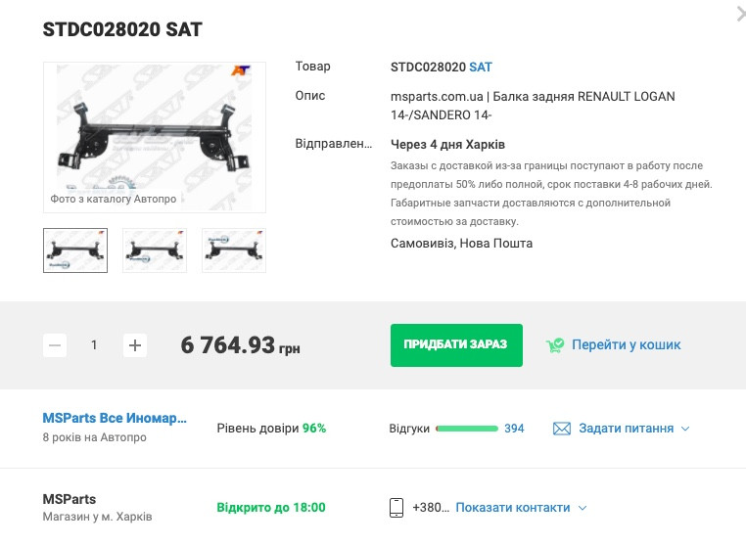Click the green reviews rating bar

pyautogui.click(x=467, y=429)
